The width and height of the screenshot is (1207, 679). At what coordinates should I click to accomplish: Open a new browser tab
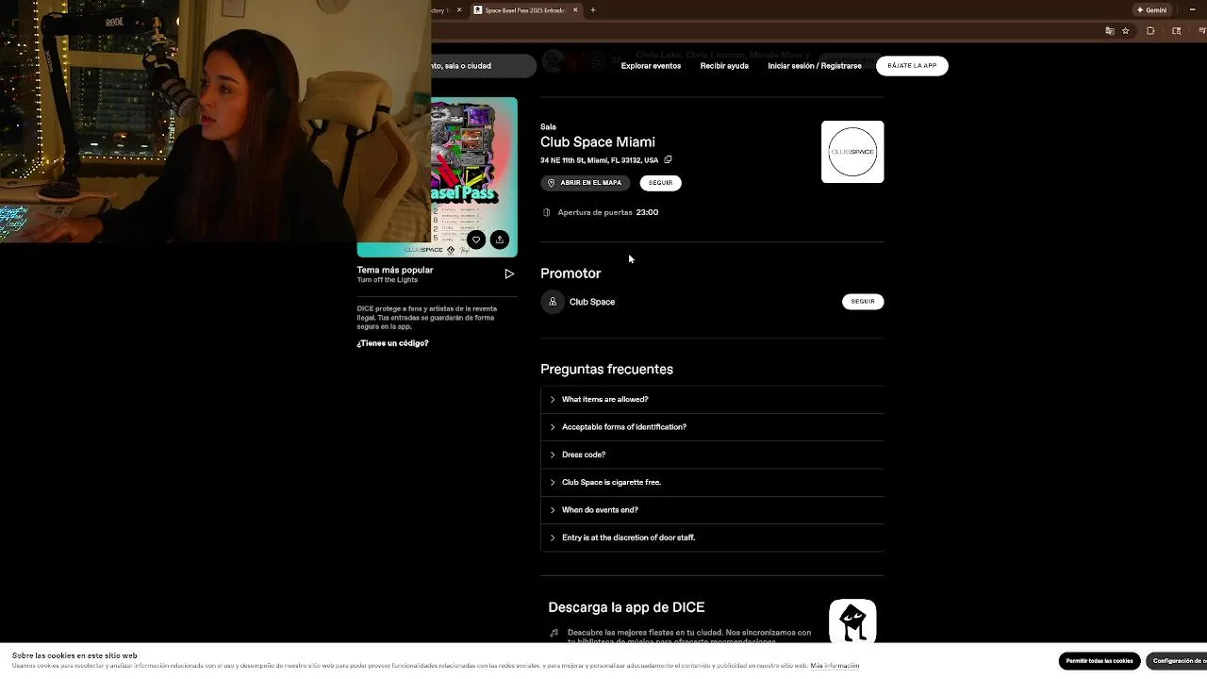(x=593, y=10)
